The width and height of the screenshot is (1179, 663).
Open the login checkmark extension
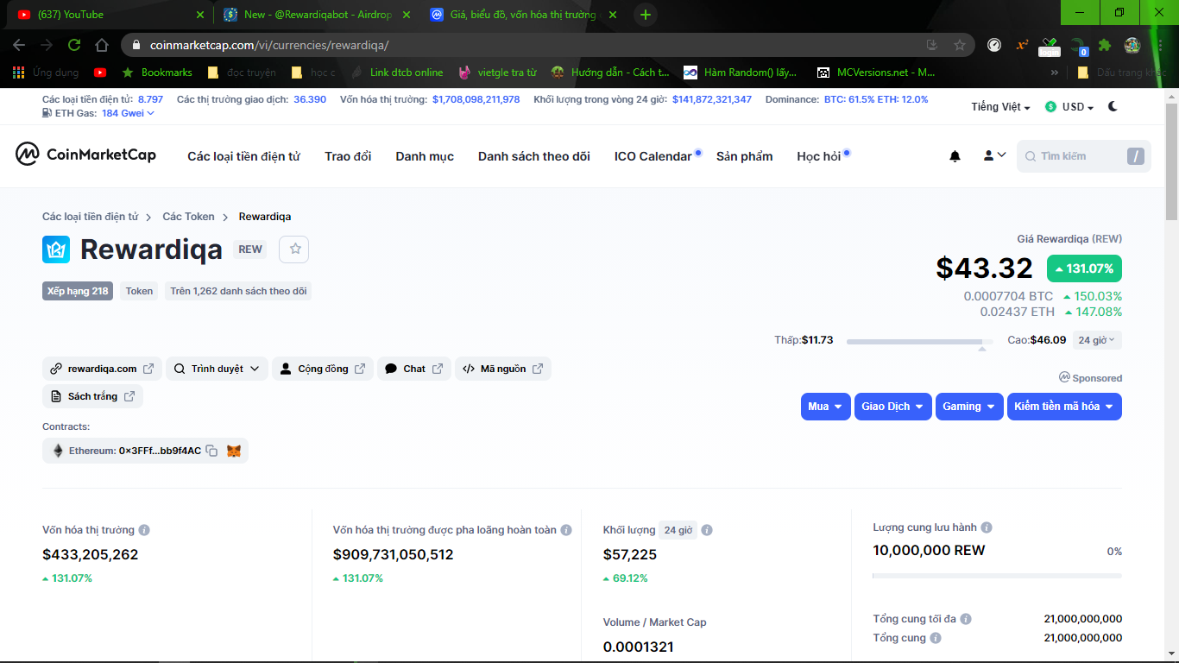coord(1050,46)
